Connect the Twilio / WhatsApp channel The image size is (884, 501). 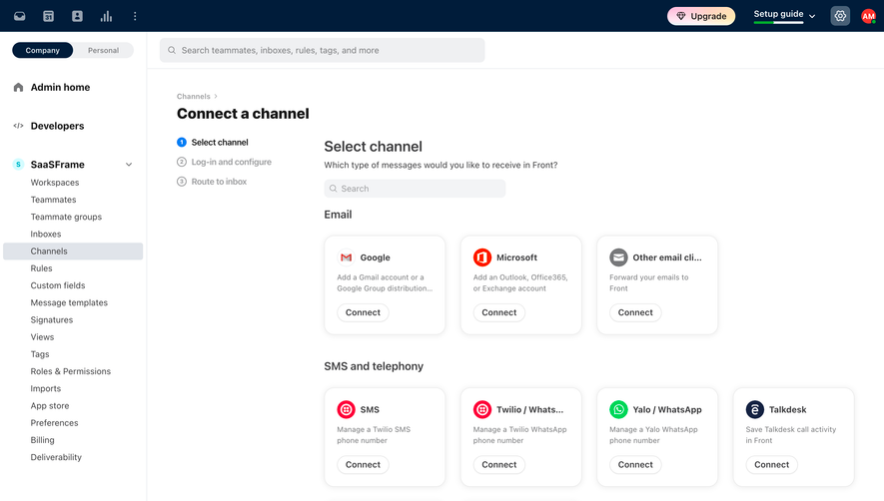click(499, 465)
